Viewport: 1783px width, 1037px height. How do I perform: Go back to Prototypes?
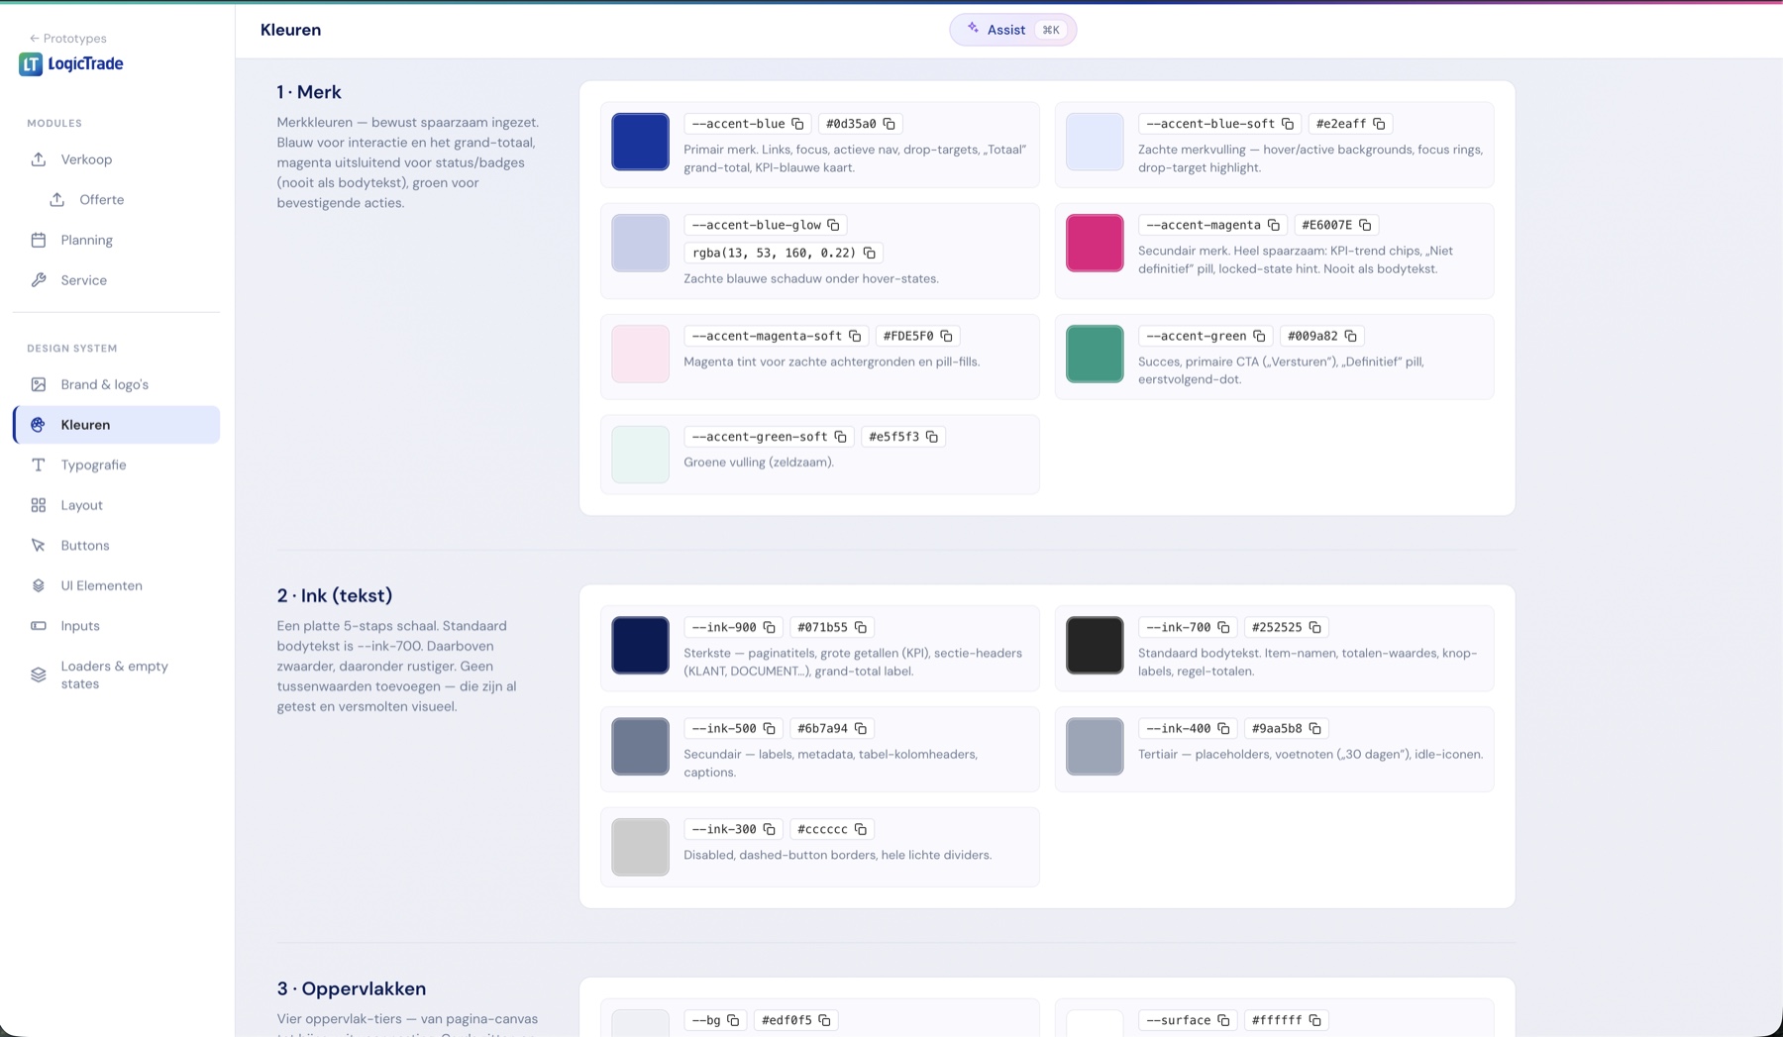pyautogui.click(x=67, y=39)
